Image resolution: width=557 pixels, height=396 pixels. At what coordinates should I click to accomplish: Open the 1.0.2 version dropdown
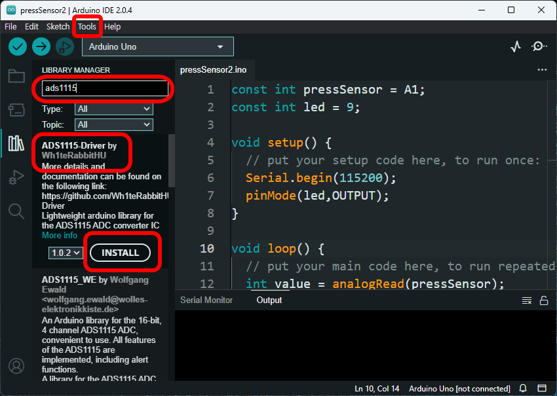point(66,253)
